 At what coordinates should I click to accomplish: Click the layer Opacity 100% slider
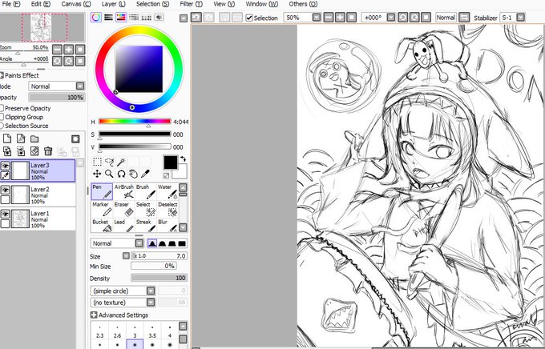pyautogui.click(x=57, y=98)
